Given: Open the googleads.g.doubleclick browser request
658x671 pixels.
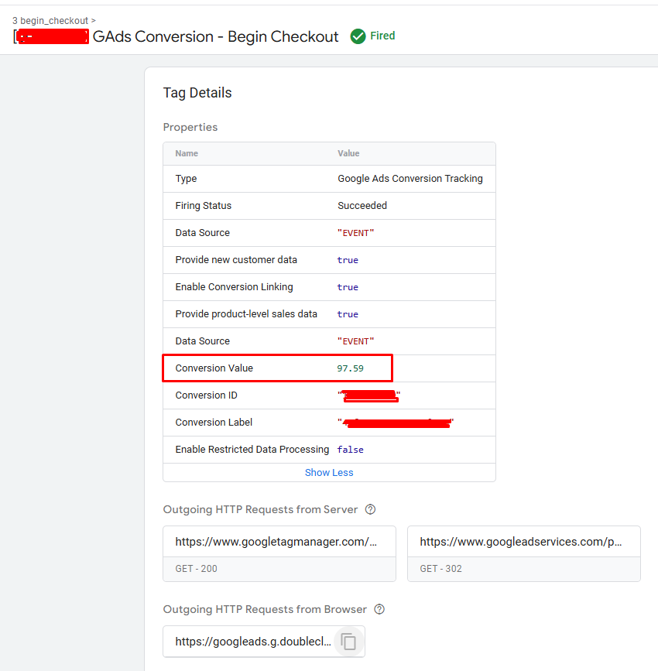Looking at the screenshot, I should [253, 642].
